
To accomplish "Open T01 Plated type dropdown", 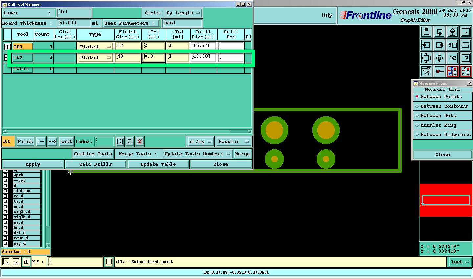I will 95,47.
